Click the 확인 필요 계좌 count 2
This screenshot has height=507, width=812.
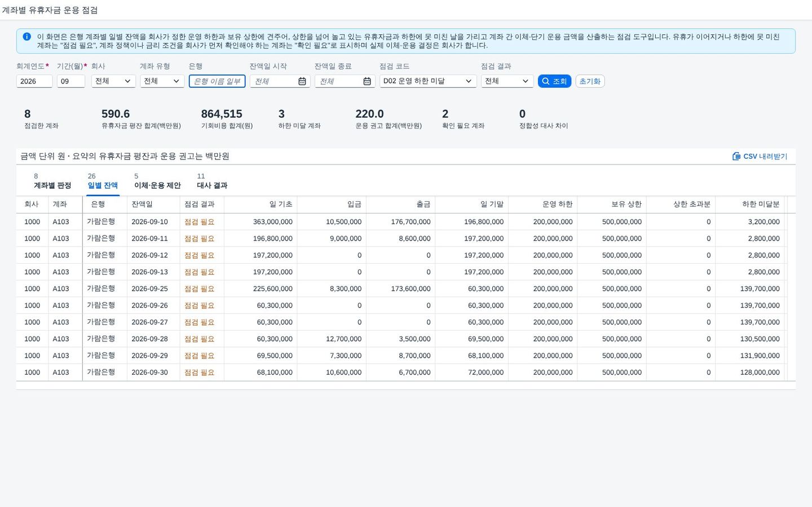point(463,119)
